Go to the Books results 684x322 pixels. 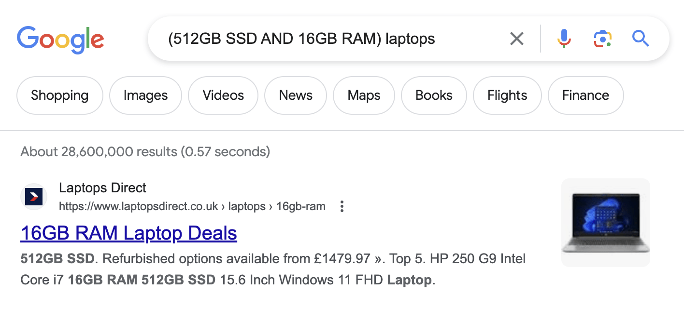point(434,95)
